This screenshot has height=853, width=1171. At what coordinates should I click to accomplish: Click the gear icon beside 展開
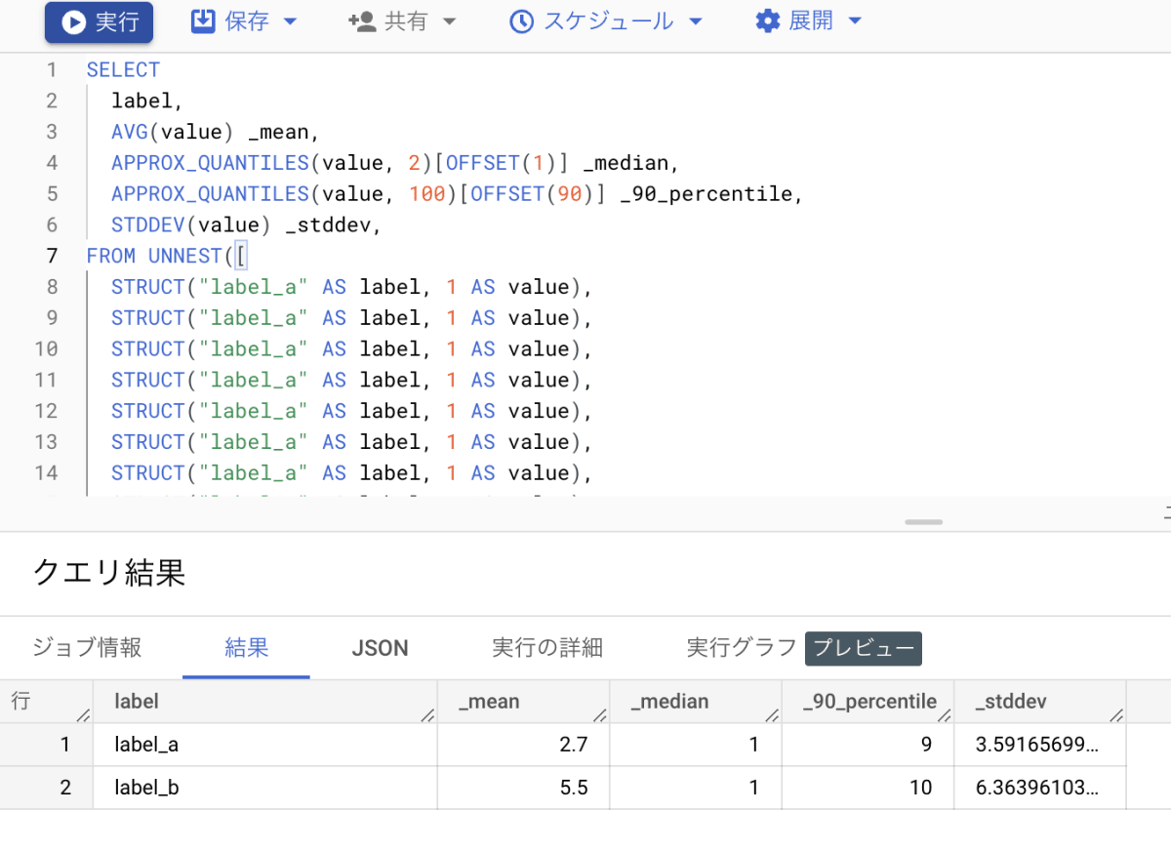coord(768,21)
